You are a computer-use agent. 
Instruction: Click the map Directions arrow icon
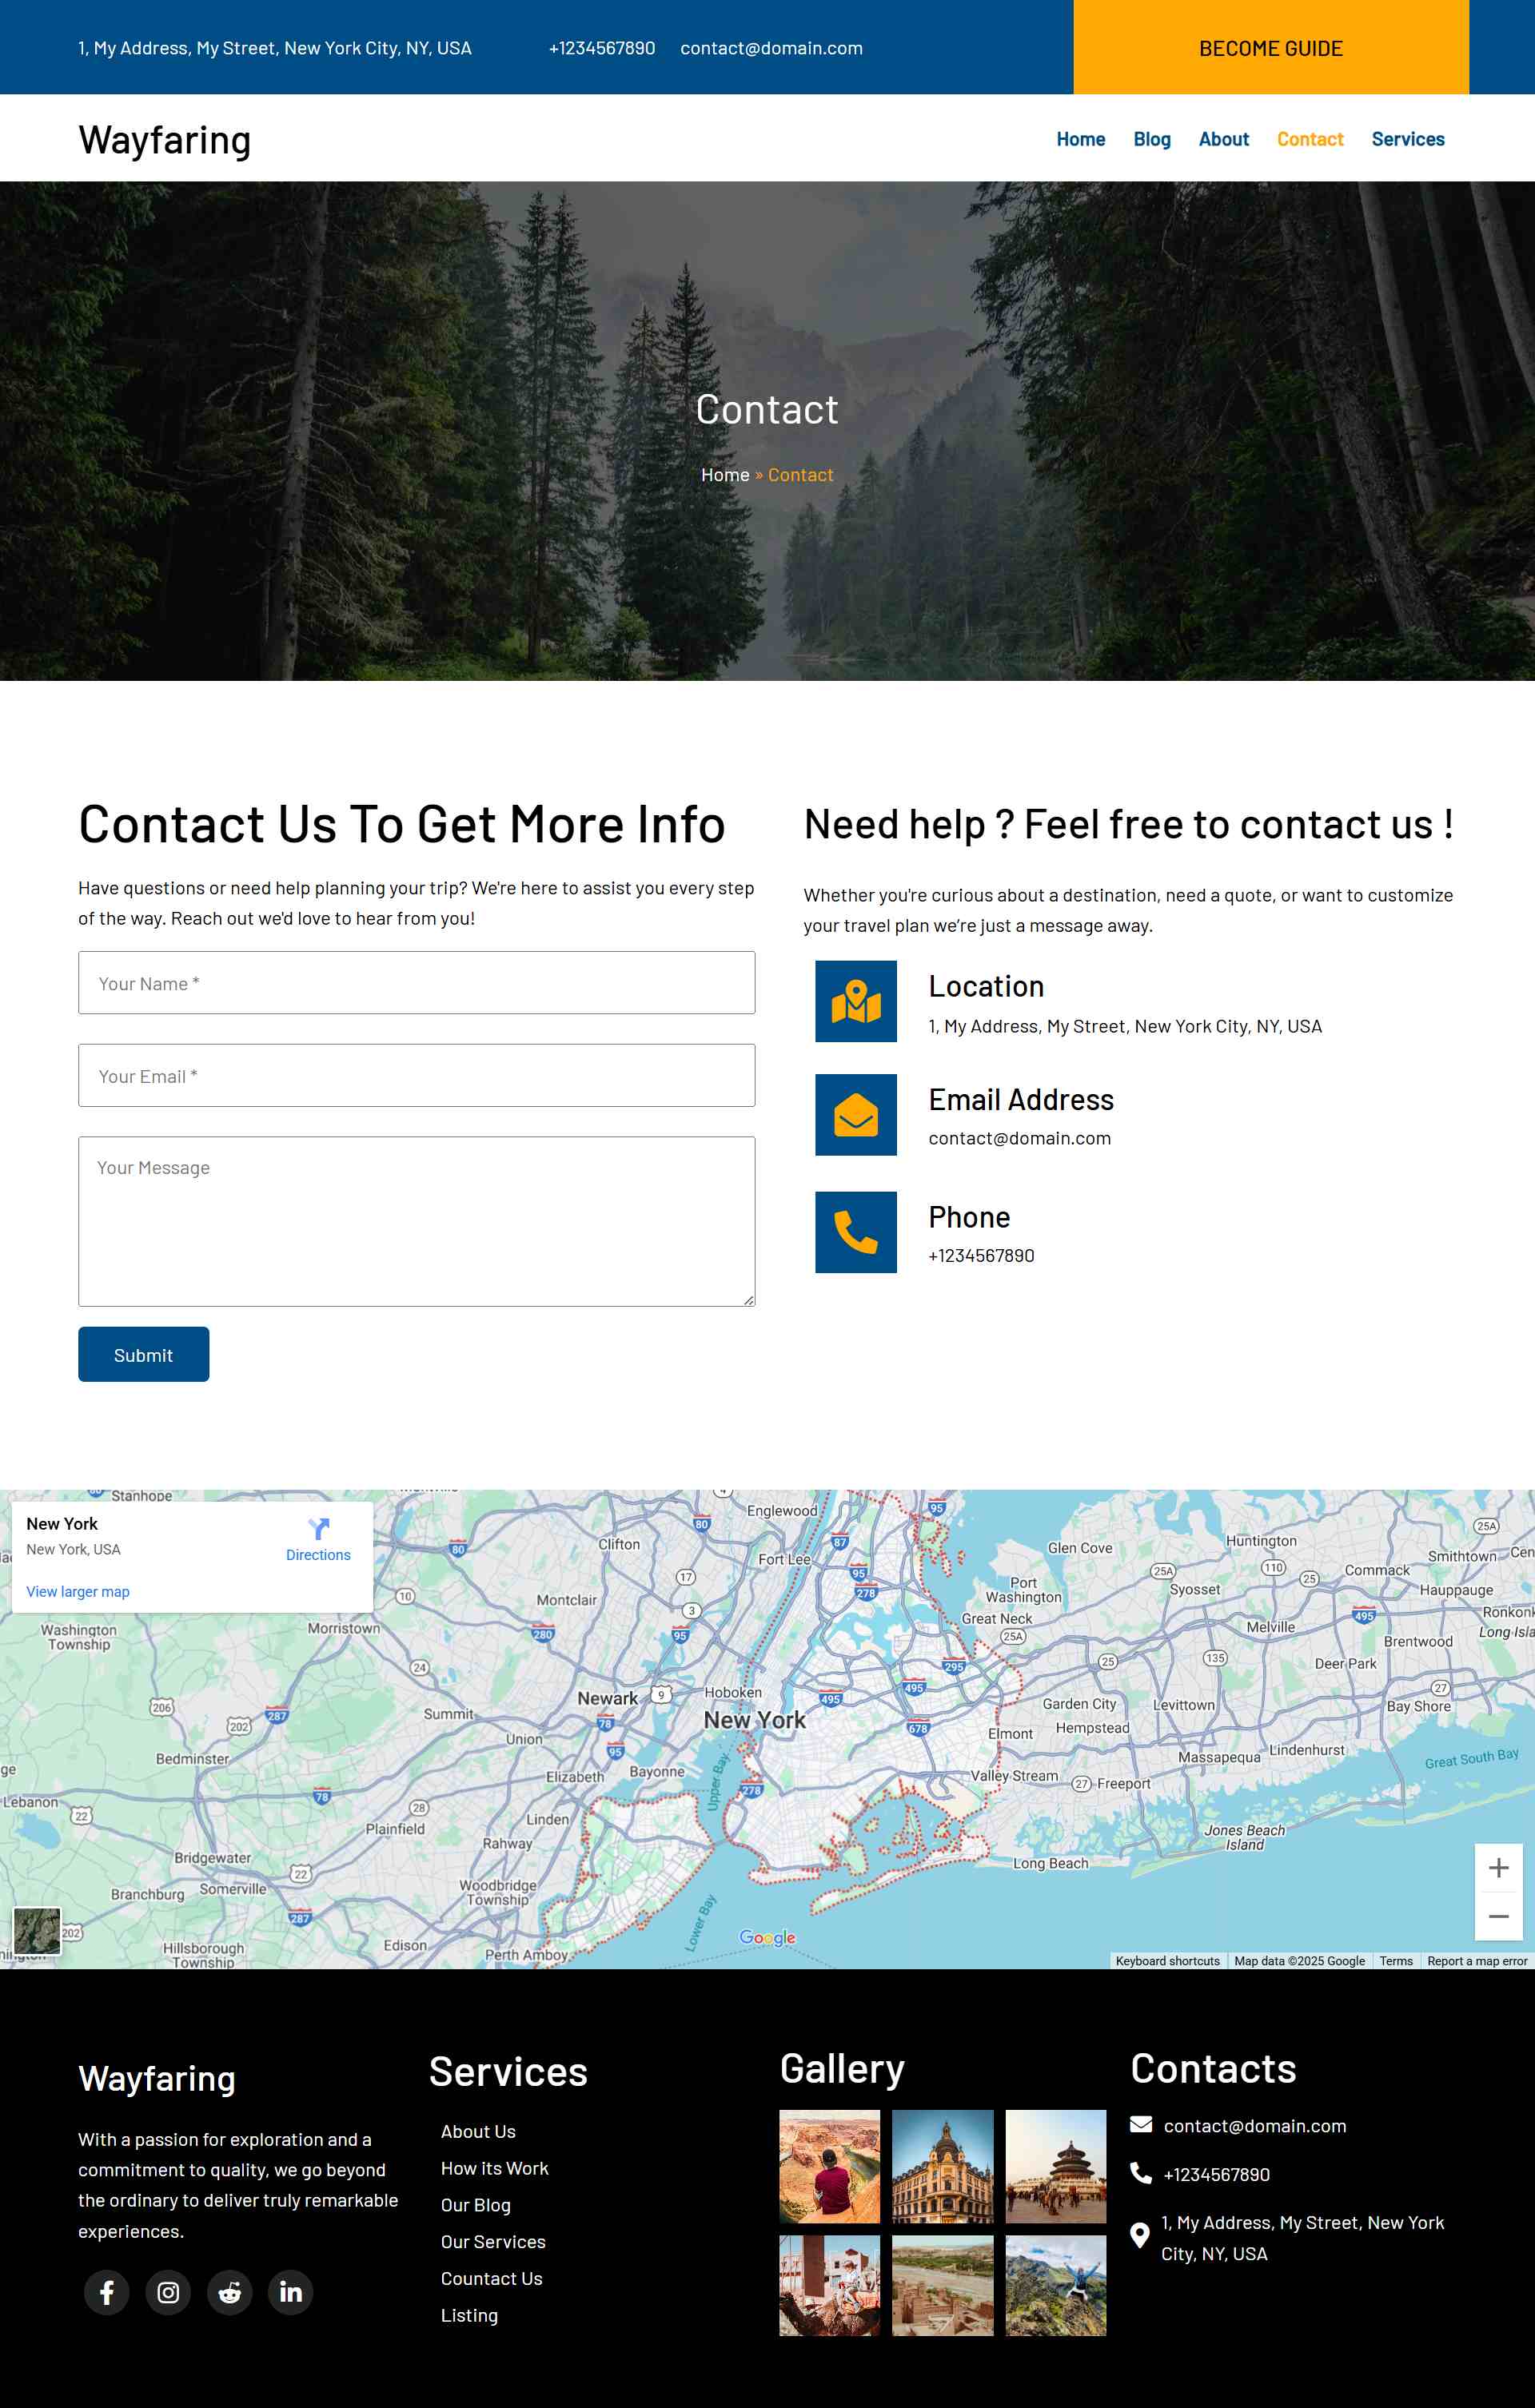click(x=318, y=1529)
